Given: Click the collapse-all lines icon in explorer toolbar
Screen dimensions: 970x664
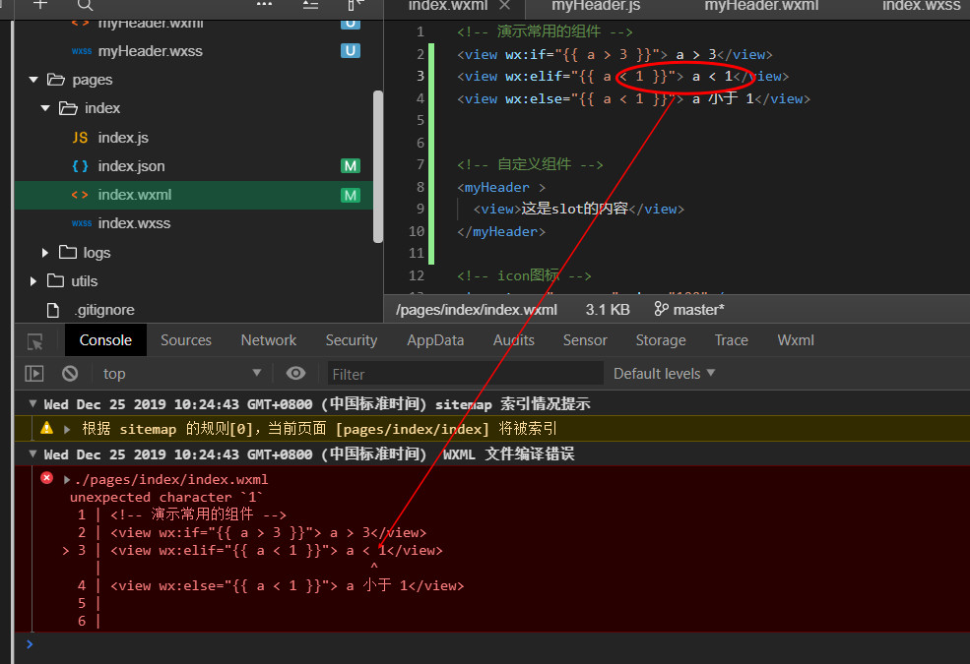Looking at the screenshot, I should [x=310, y=5].
